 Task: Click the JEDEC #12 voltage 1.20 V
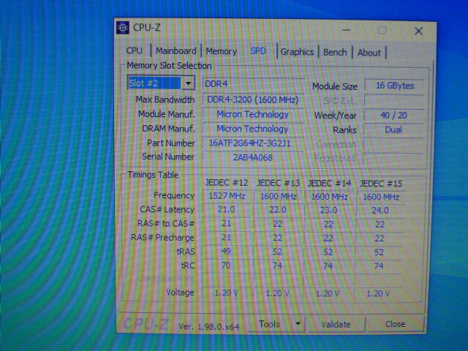click(226, 293)
